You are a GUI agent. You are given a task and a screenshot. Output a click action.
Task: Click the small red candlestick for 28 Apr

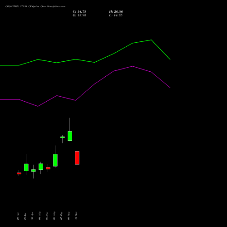(x=19, y=173)
